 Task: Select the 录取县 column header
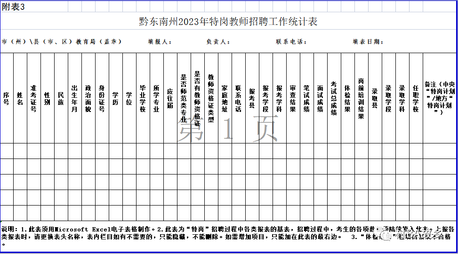375,98
